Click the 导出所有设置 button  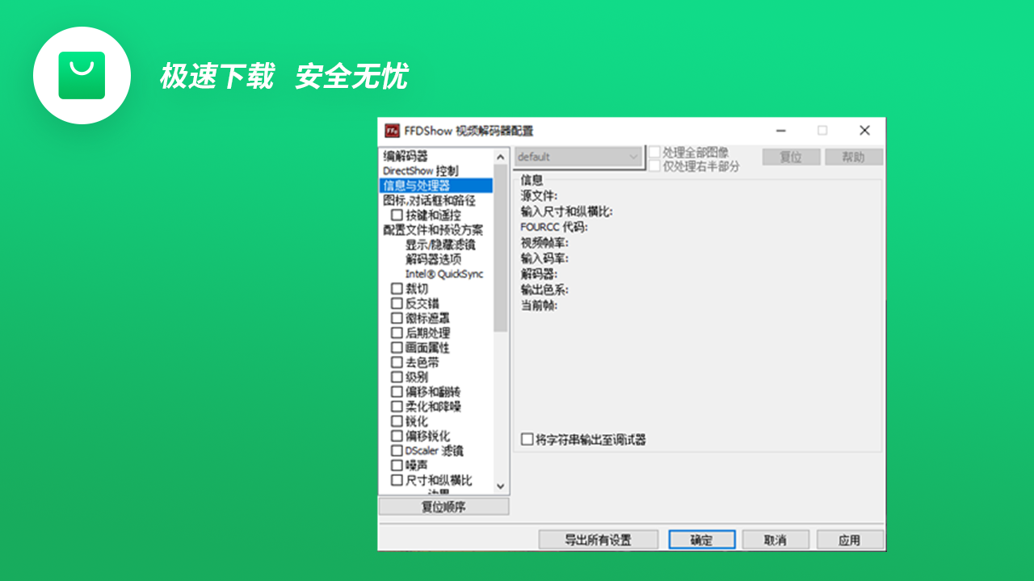599,539
